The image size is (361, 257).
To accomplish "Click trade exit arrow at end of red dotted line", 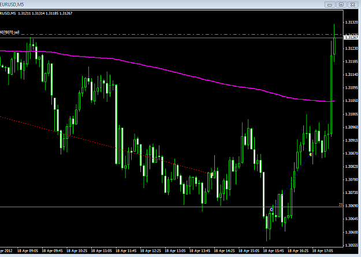I will [212, 174].
